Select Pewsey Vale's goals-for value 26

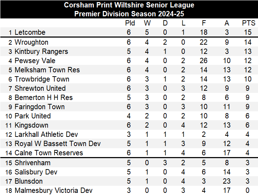point(204,61)
